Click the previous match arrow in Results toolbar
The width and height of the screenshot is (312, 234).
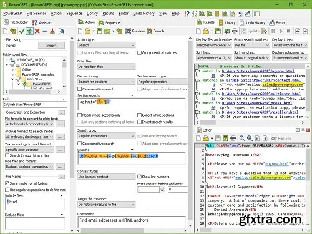[x=298, y=31]
